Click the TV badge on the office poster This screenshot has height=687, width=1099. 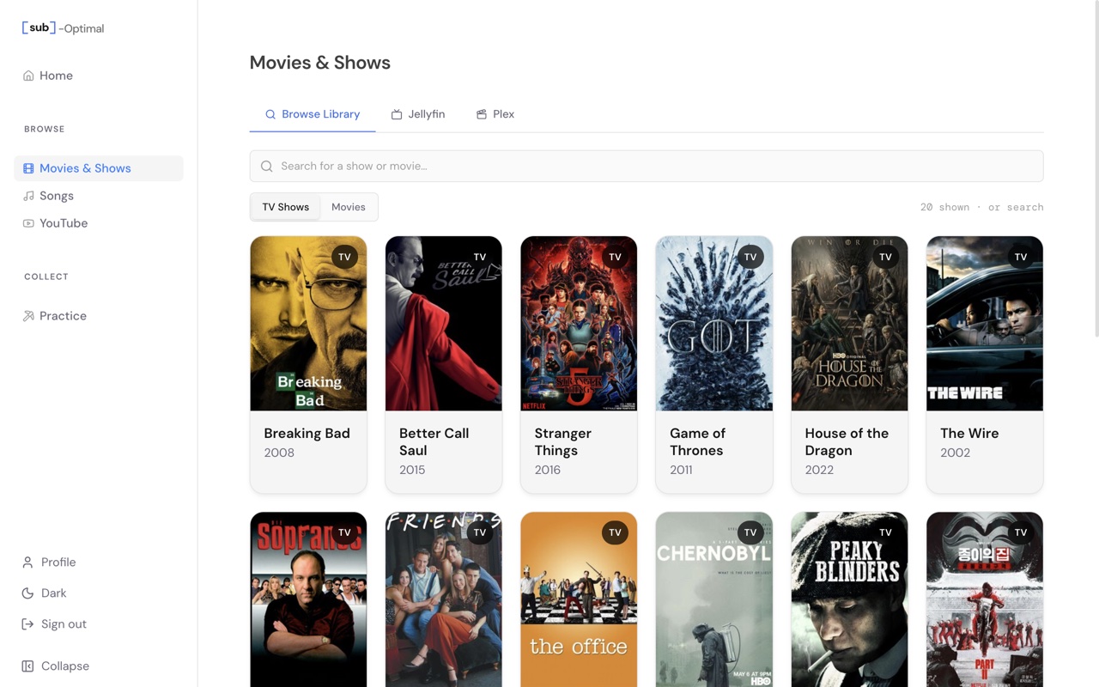(x=615, y=532)
